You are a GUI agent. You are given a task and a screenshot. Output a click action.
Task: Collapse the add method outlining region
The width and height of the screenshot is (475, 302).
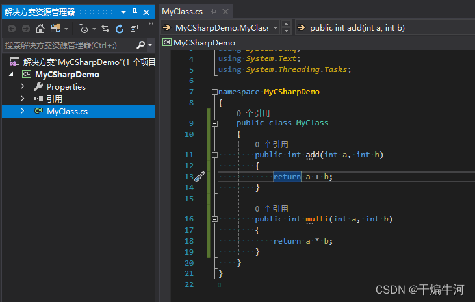point(214,155)
